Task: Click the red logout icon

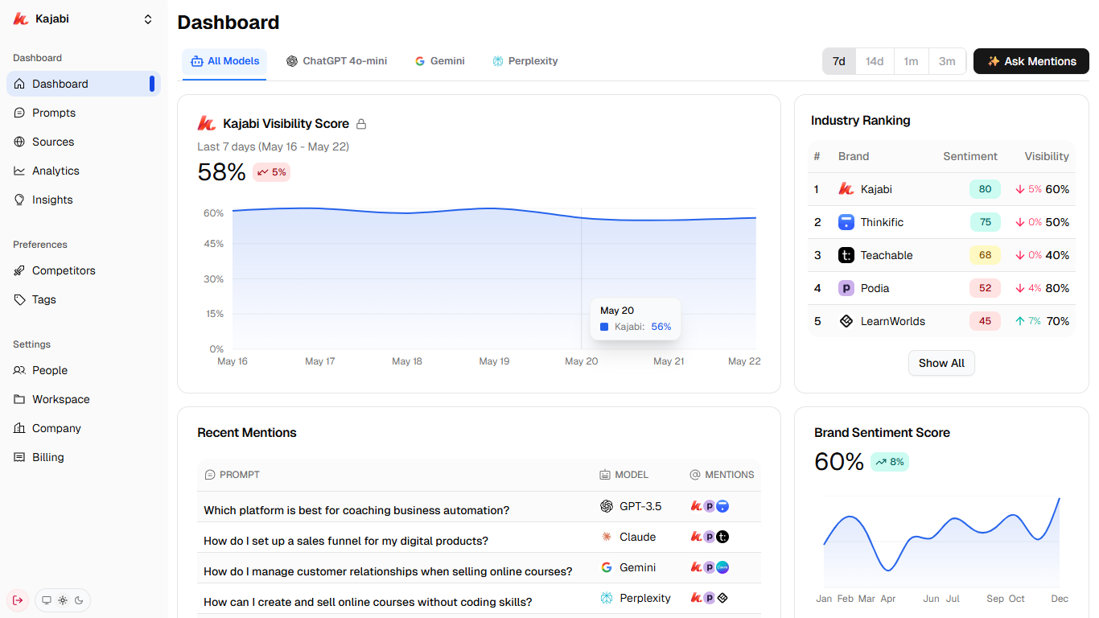Action: (18, 600)
